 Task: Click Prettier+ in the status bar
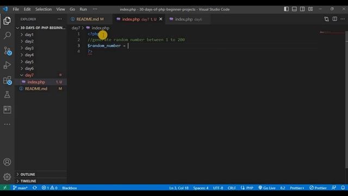click(x=297, y=188)
